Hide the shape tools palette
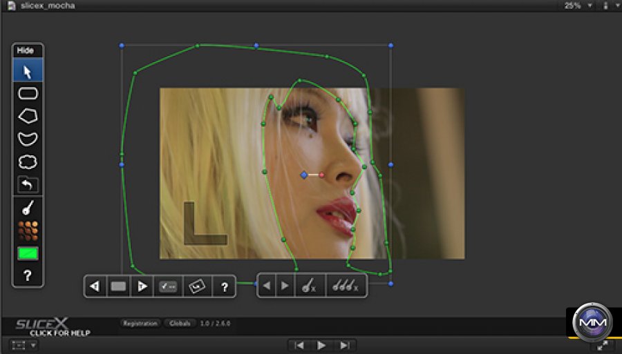Viewport: 622px width, 354px height. 26,50
